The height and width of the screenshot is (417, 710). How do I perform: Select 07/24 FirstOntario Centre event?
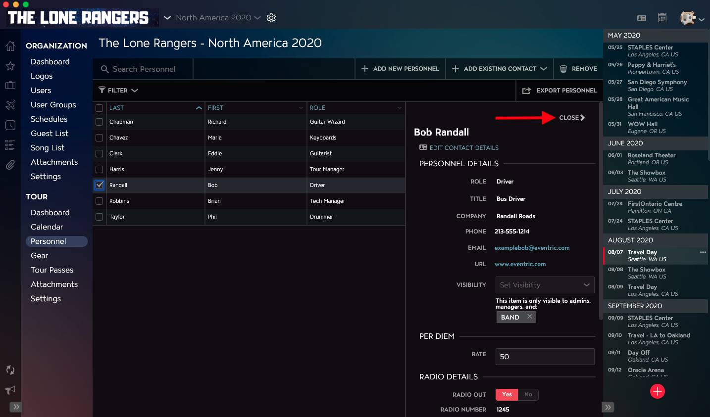(656, 207)
